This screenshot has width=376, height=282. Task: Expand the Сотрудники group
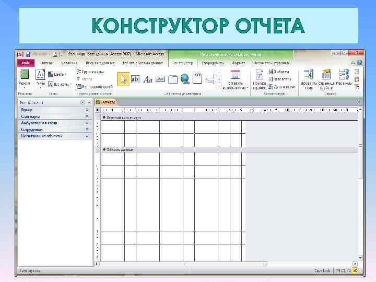55,130
